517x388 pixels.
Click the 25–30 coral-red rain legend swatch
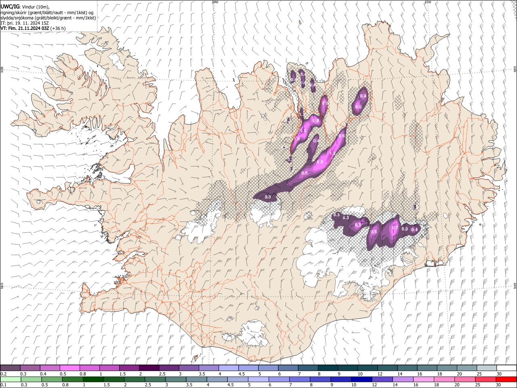click(x=486, y=379)
